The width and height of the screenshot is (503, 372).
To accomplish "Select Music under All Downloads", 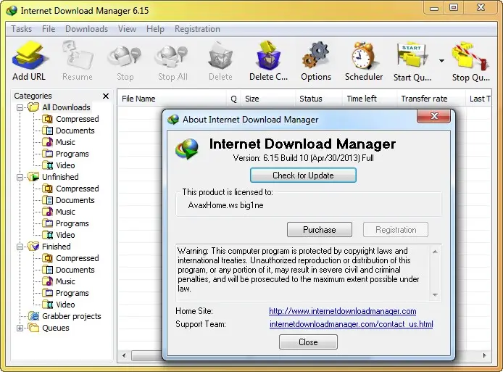I will click(65, 142).
